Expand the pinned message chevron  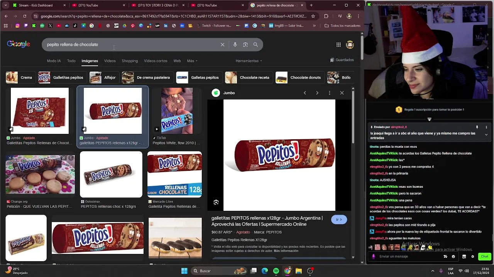pos(486,135)
